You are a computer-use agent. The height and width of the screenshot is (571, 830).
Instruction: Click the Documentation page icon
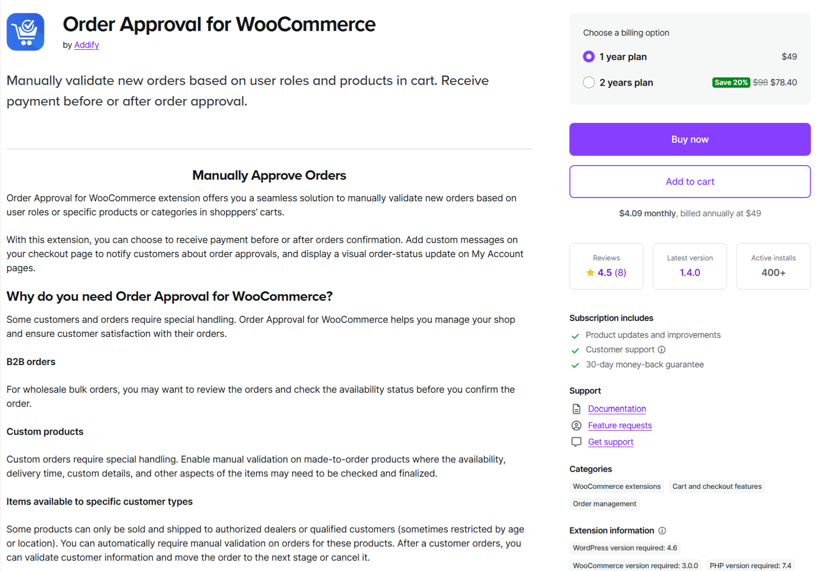pyautogui.click(x=576, y=409)
